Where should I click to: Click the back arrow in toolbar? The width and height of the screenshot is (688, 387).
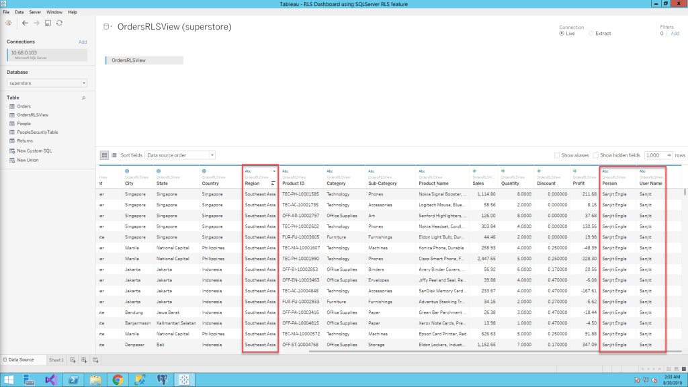[25, 23]
